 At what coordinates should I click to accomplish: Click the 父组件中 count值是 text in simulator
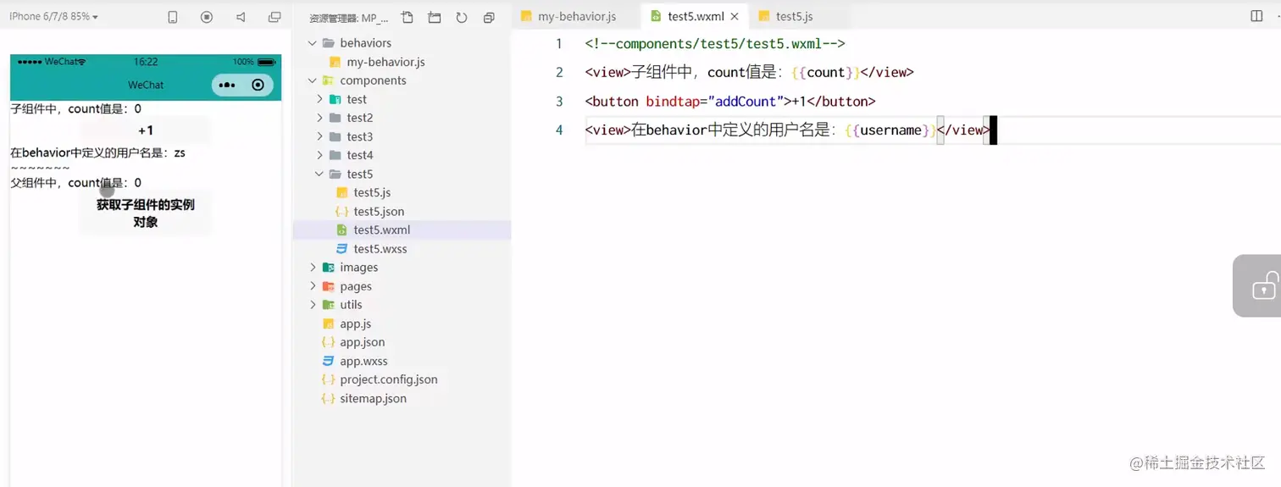coord(75,183)
